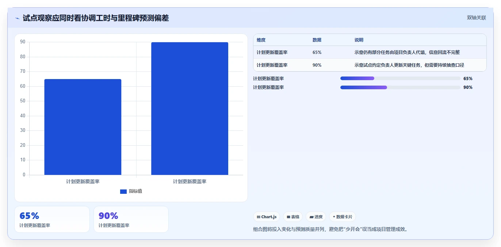Click the 65% value beside the progress bar

[x=468, y=78]
